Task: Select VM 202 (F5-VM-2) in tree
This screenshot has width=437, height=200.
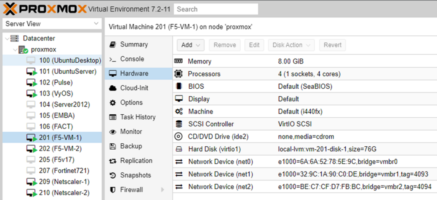Action: point(52,149)
